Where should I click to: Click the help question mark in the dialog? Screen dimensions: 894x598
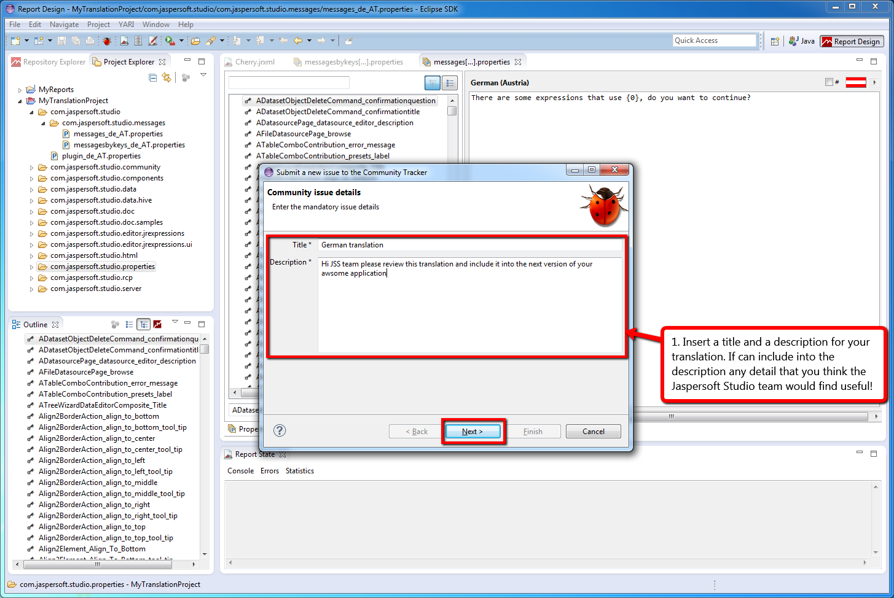[x=280, y=430]
